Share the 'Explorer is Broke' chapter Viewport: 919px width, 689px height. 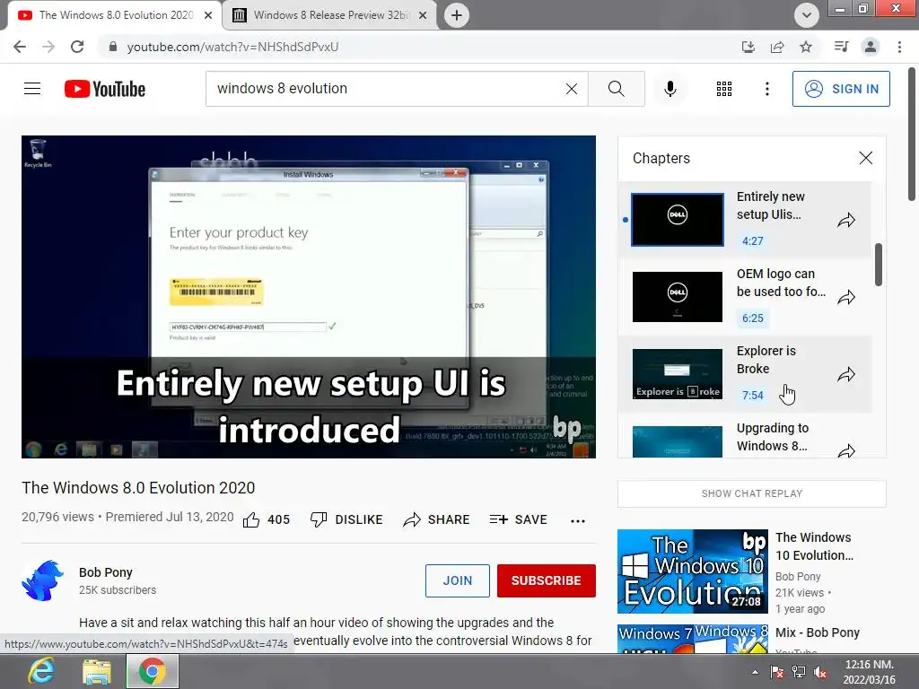coord(845,374)
